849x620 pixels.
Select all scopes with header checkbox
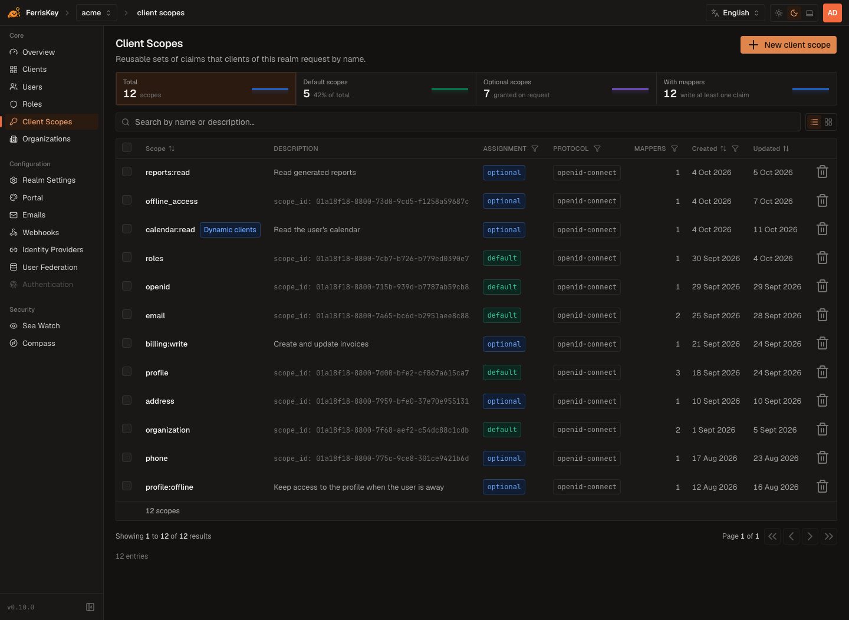(x=127, y=147)
